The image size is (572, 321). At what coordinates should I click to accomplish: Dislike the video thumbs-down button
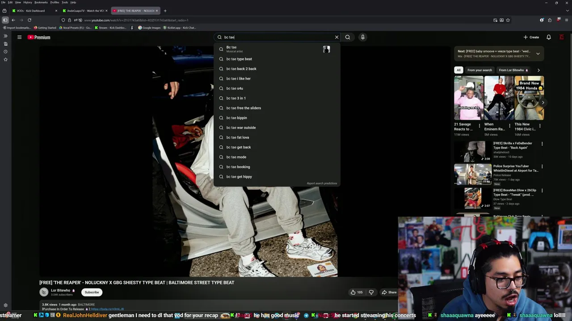tap(371, 292)
